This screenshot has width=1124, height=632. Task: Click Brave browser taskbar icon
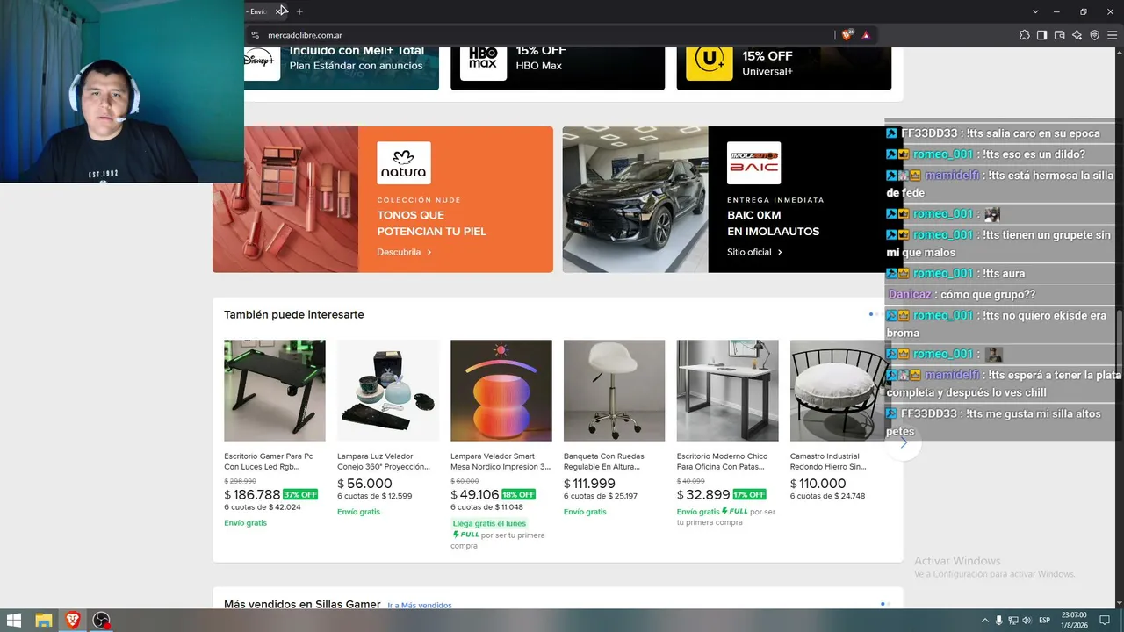[x=73, y=620]
